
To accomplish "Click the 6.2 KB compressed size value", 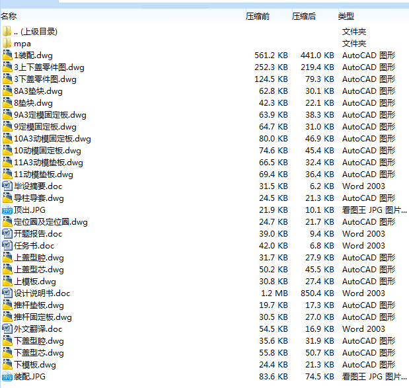I will click(322, 186).
